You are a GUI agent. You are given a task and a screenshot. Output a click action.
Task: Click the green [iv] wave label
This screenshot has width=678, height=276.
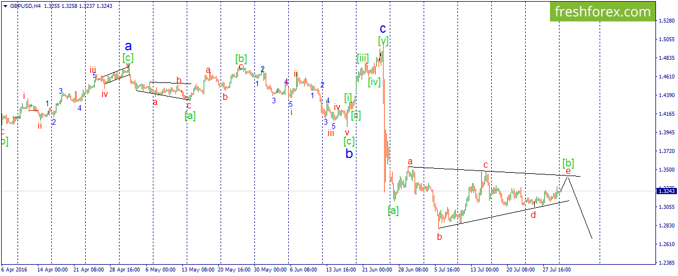tap(374, 82)
